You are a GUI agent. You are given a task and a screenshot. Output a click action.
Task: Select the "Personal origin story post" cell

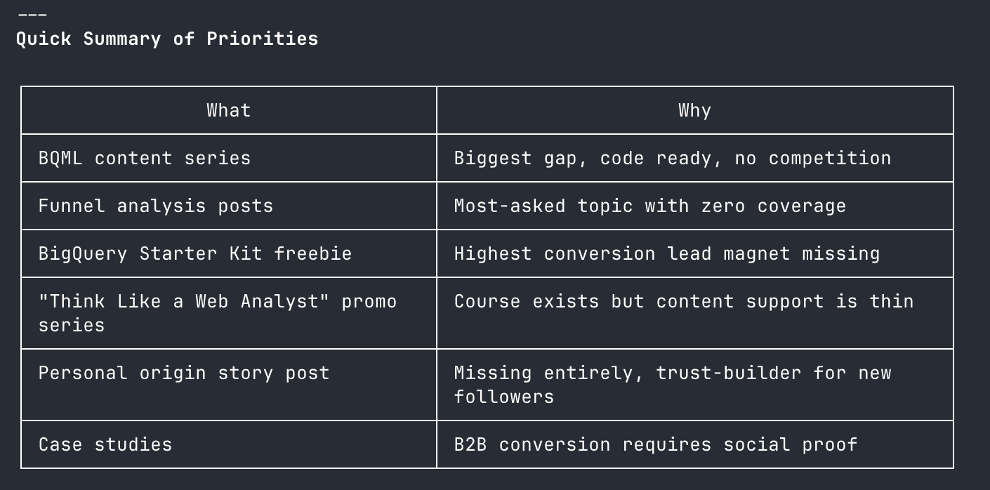click(x=183, y=373)
